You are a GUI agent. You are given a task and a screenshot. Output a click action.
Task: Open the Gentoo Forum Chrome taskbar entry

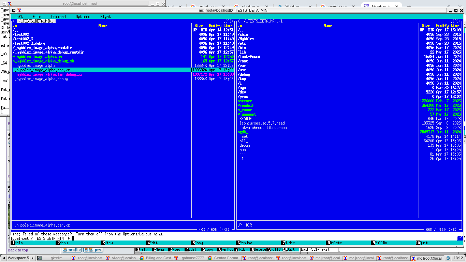(x=223, y=258)
